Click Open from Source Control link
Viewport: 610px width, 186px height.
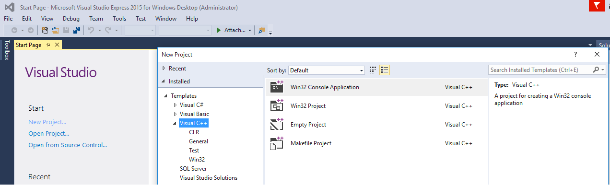pos(68,145)
